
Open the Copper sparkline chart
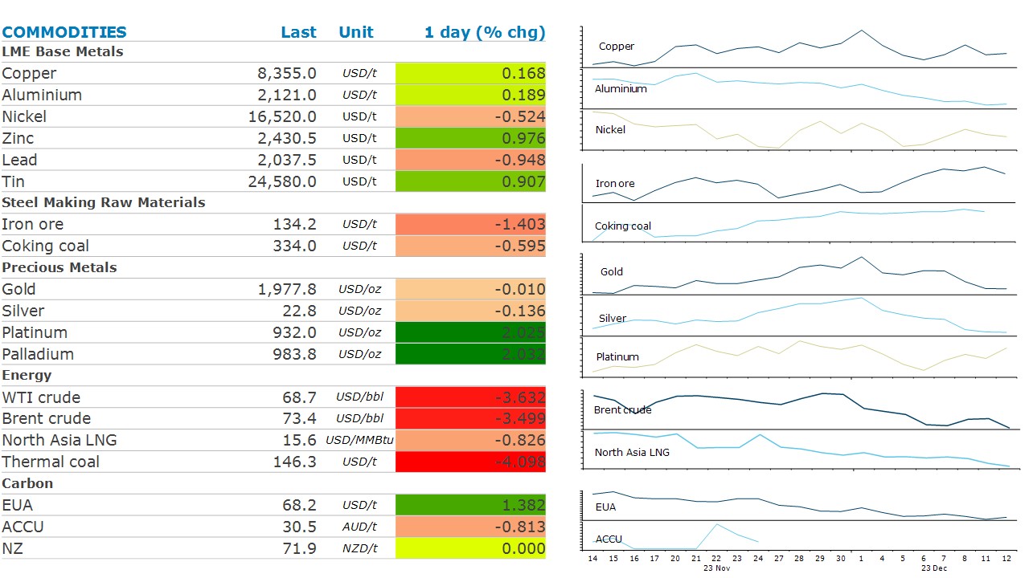coord(799,48)
